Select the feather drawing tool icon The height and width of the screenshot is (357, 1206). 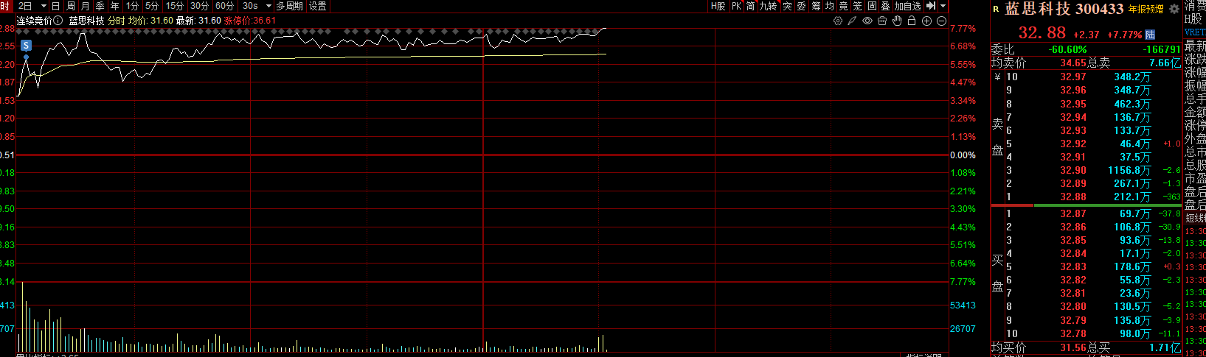(852, 21)
